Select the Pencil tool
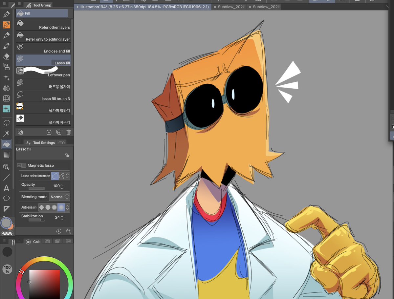This screenshot has width=394, height=299. coord(6,35)
